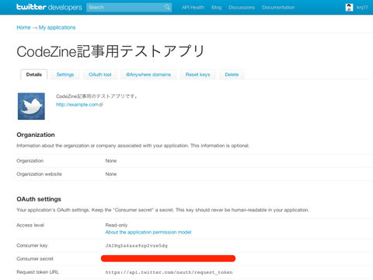Click the Request token URL value
The width and height of the screenshot is (373, 280).
click(169, 272)
